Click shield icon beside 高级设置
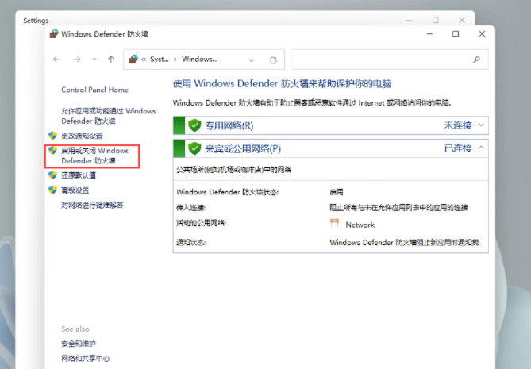This screenshot has height=369, width=531. pyautogui.click(x=52, y=190)
